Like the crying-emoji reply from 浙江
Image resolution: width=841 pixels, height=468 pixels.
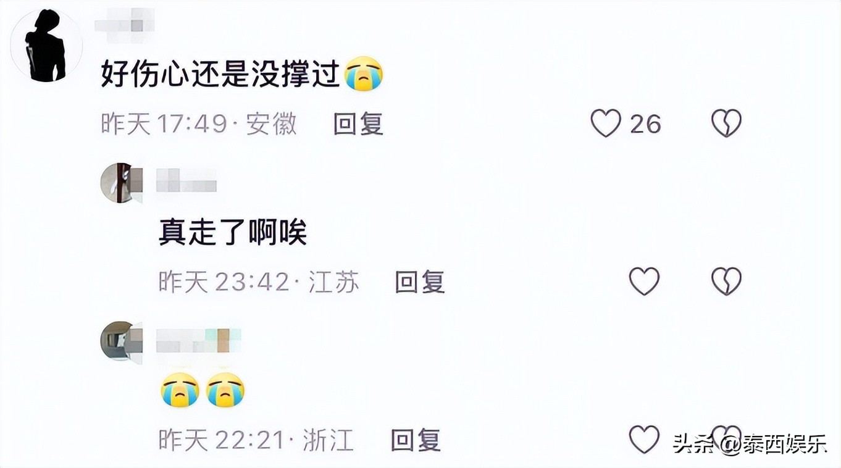644,440
